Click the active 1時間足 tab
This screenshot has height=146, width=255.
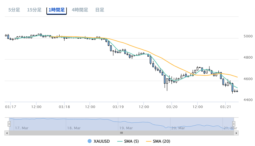(56, 10)
